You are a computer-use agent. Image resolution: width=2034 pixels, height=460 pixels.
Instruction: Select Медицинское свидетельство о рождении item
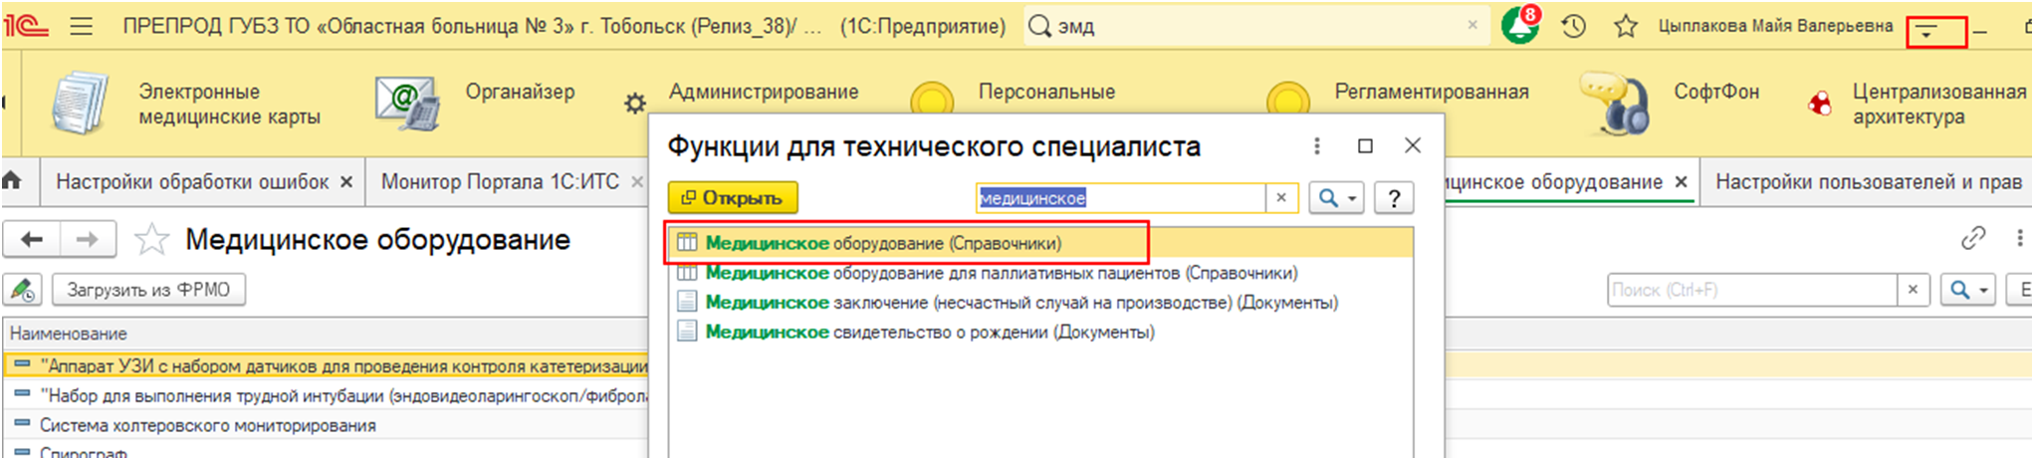point(929,332)
